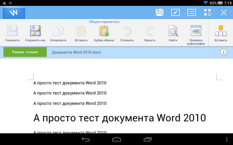Click the Вернуть redo arrow
This screenshot has height=145, width=233.
(x=150, y=33)
